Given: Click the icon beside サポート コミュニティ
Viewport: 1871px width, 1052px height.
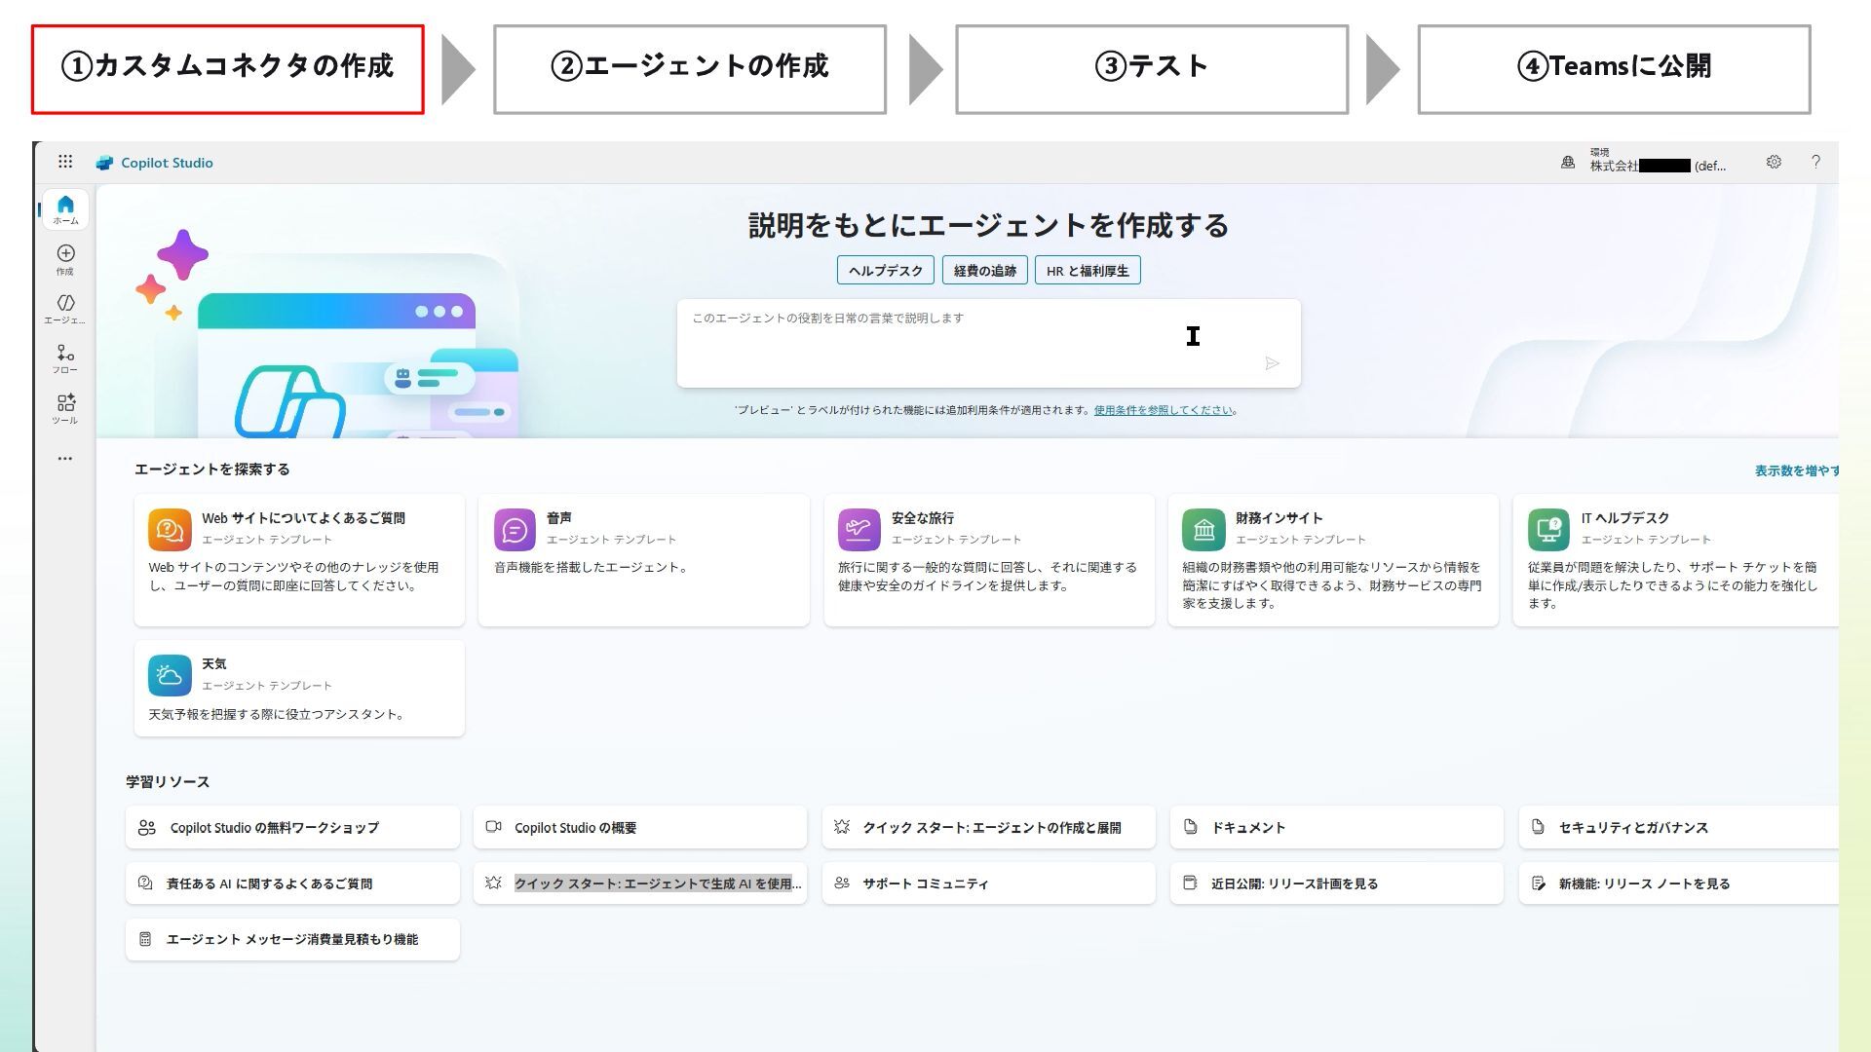Looking at the screenshot, I should point(842,883).
